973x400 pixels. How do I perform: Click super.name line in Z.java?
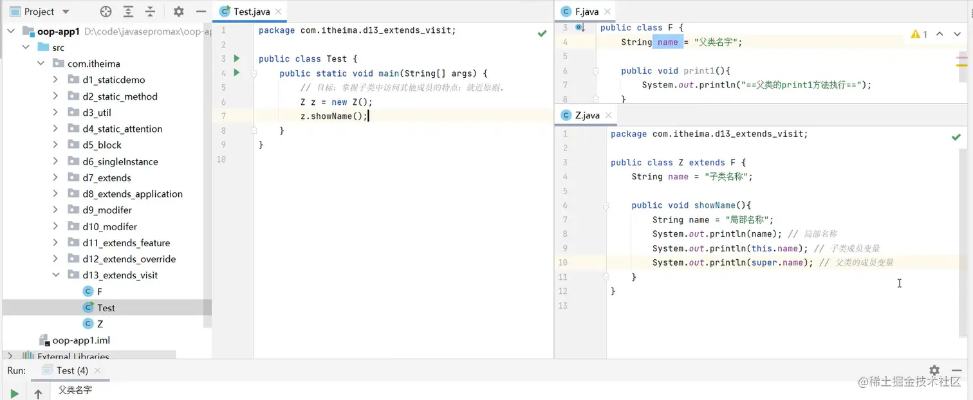pyautogui.click(x=773, y=262)
